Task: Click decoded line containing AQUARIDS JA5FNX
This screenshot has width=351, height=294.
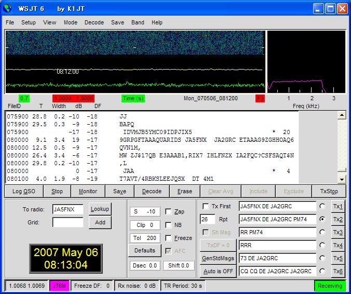Action: click(151, 140)
